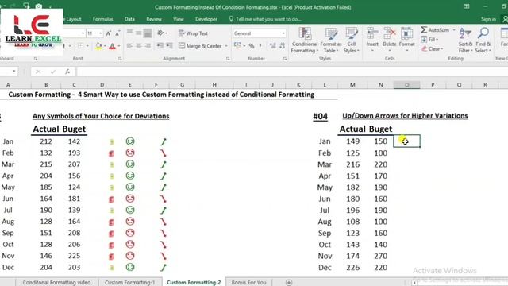The height and width of the screenshot is (286, 508).
Task: Select cell with Jan Actual 149
Action: pyautogui.click(x=352, y=141)
